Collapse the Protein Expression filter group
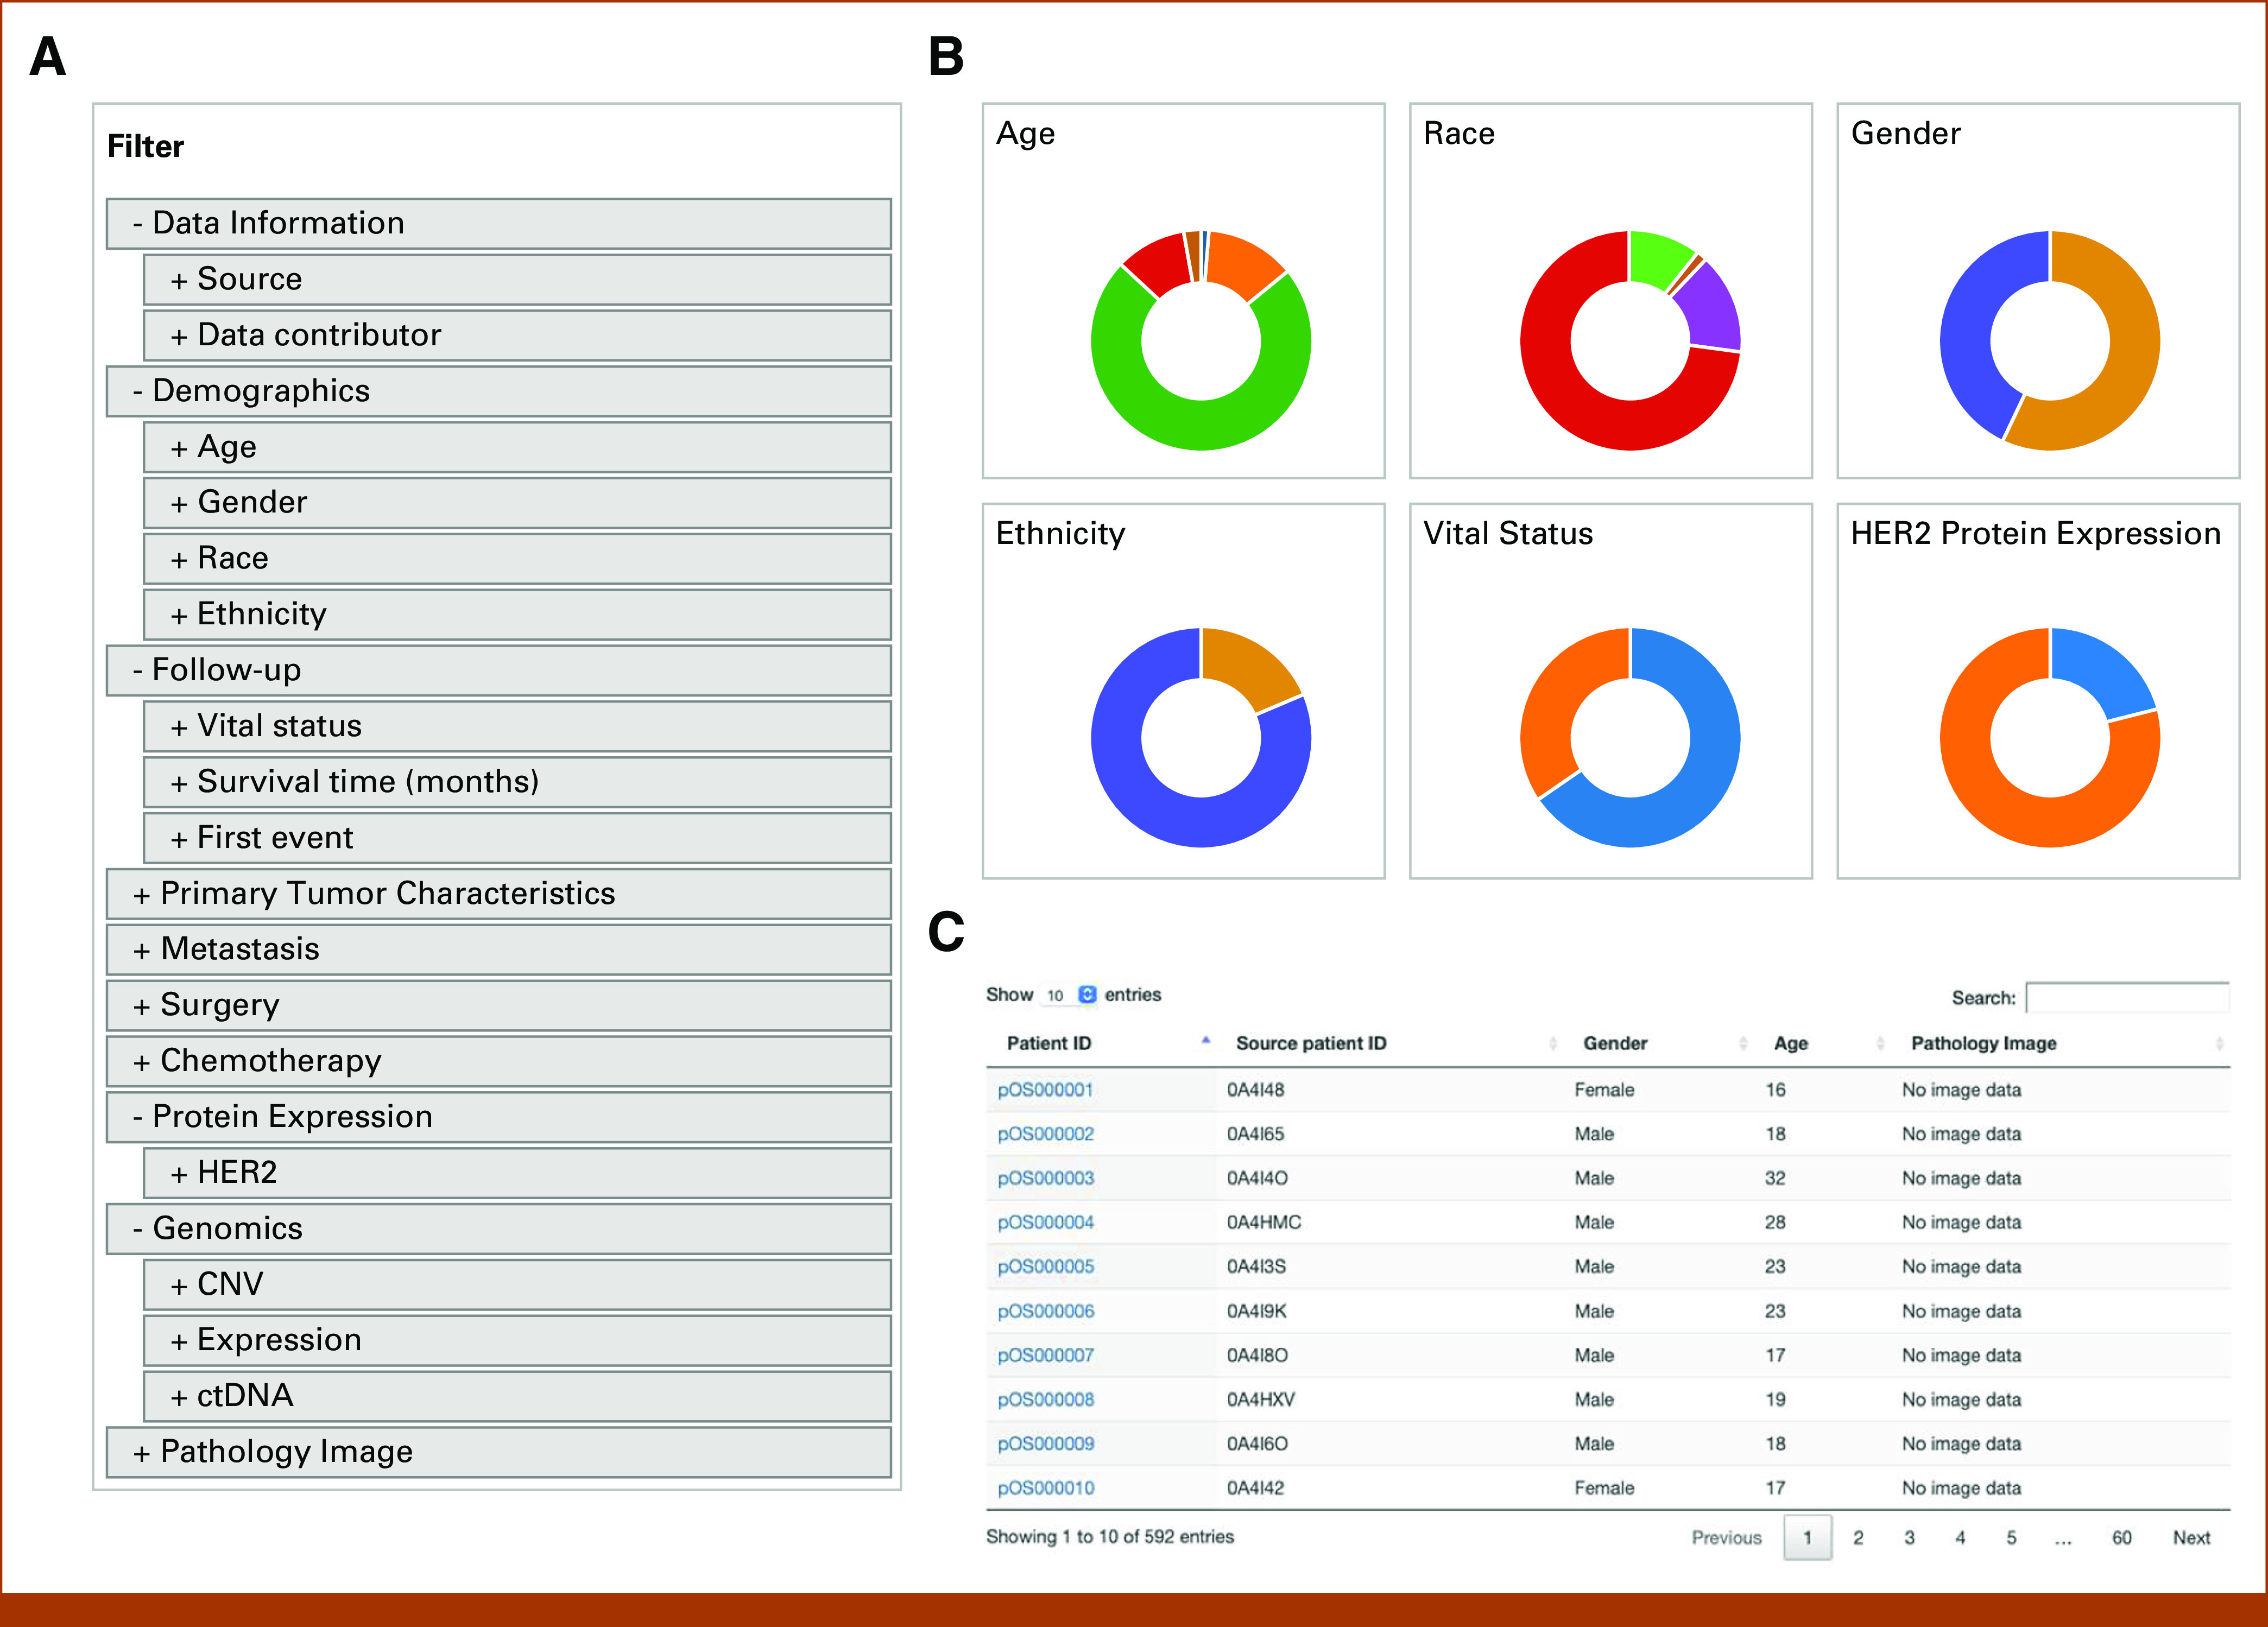 click(498, 1117)
